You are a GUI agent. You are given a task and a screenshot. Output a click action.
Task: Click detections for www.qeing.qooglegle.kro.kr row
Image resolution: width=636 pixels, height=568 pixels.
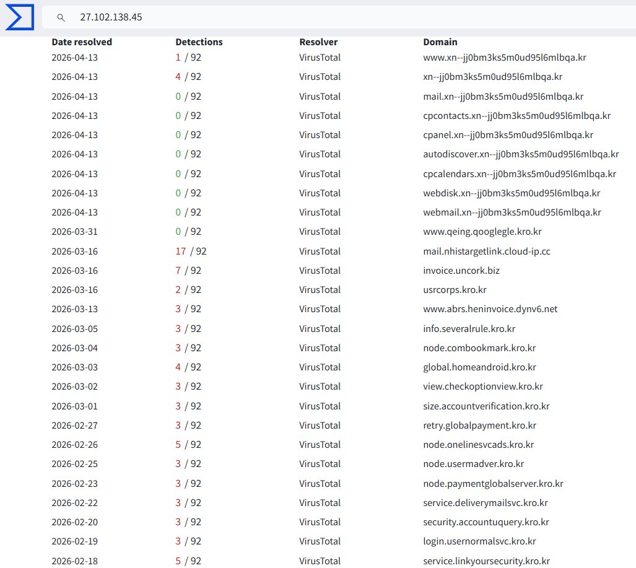tap(188, 232)
